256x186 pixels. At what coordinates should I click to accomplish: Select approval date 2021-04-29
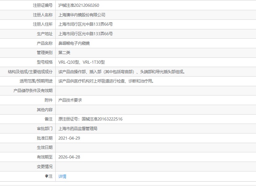[69, 138]
